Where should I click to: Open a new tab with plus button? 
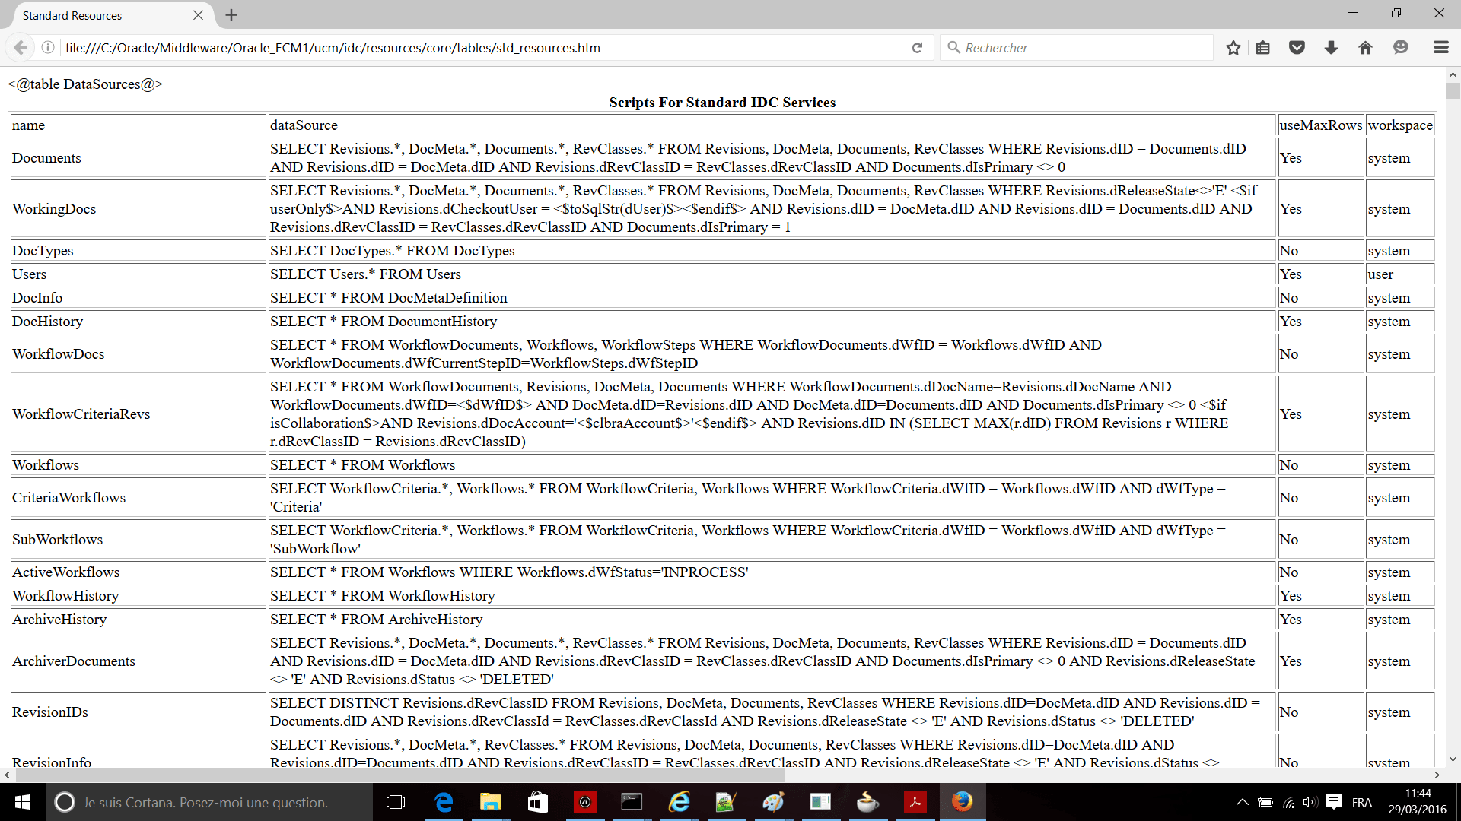(x=231, y=15)
